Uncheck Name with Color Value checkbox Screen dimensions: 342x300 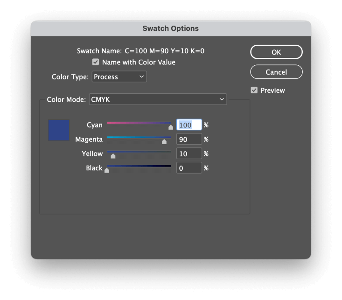click(x=96, y=62)
